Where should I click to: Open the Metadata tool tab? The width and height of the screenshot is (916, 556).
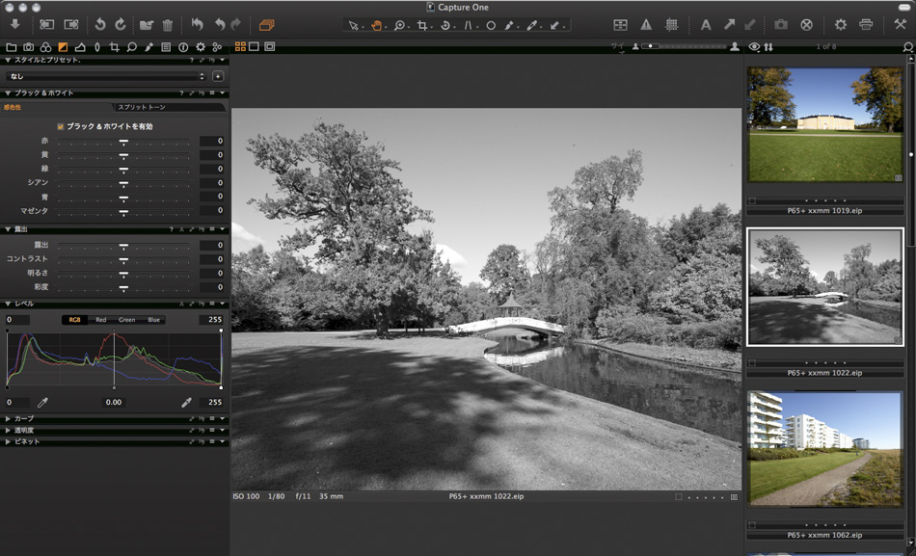pyautogui.click(x=166, y=46)
